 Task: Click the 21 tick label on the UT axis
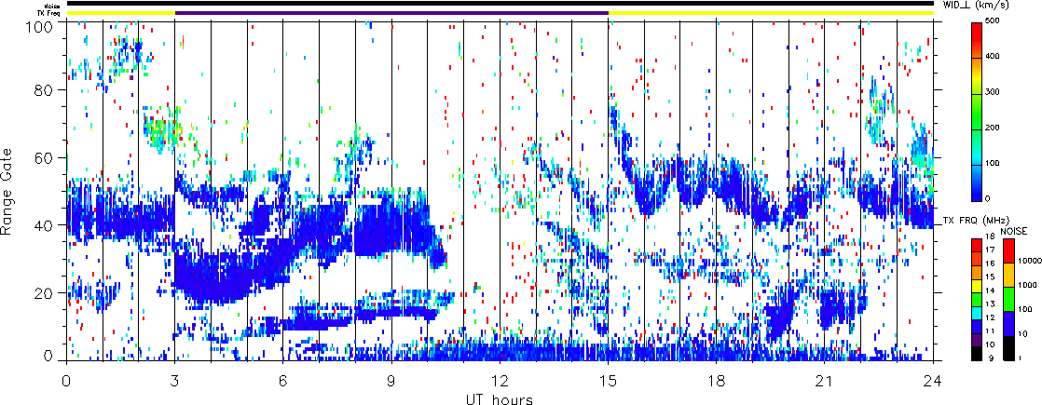(x=825, y=381)
